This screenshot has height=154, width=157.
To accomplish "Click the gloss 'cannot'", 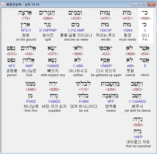I will click(130, 75).
